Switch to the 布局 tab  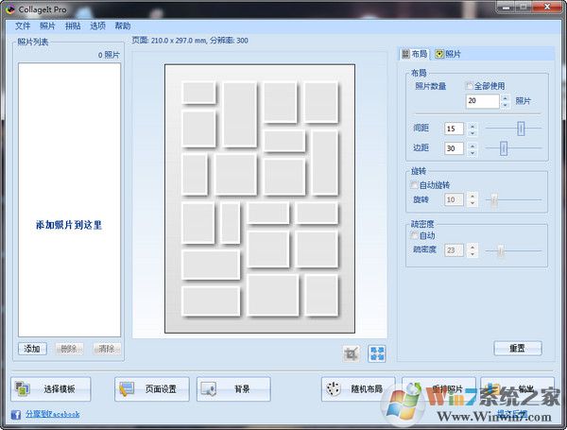click(415, 54)
